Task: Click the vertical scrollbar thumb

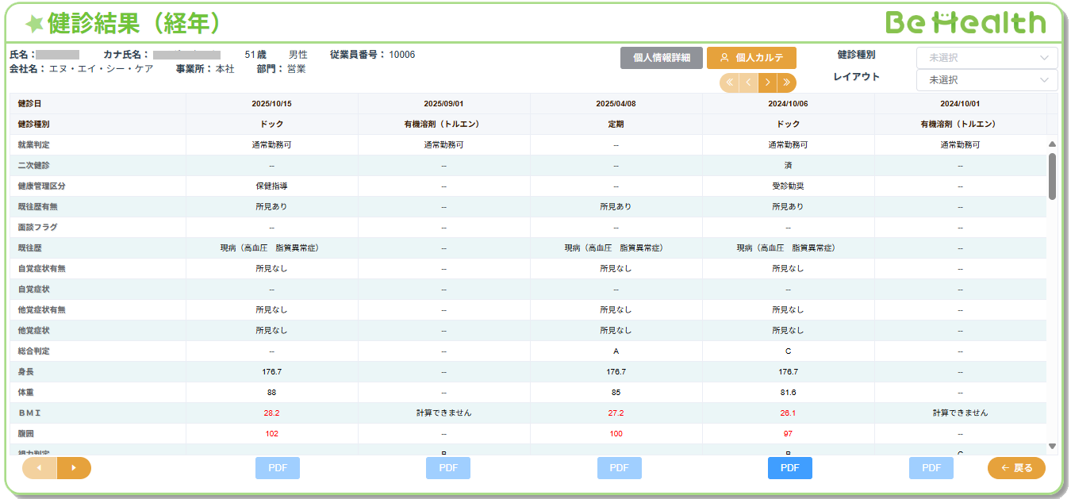Action: 1052,176
